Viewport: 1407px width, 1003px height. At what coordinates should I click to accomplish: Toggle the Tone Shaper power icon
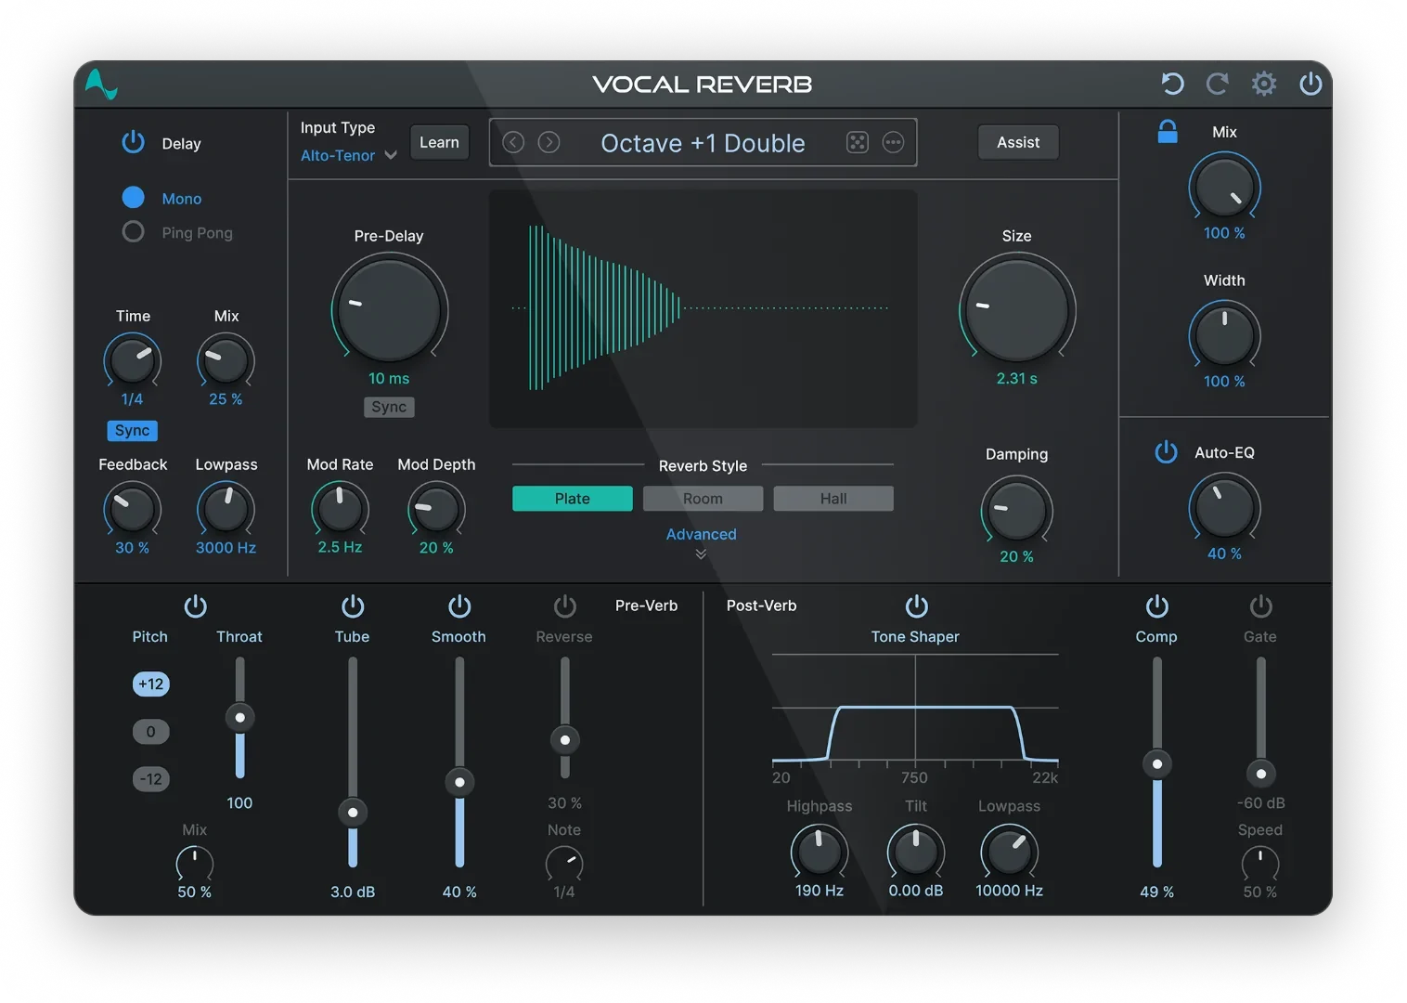pos(916,606)
